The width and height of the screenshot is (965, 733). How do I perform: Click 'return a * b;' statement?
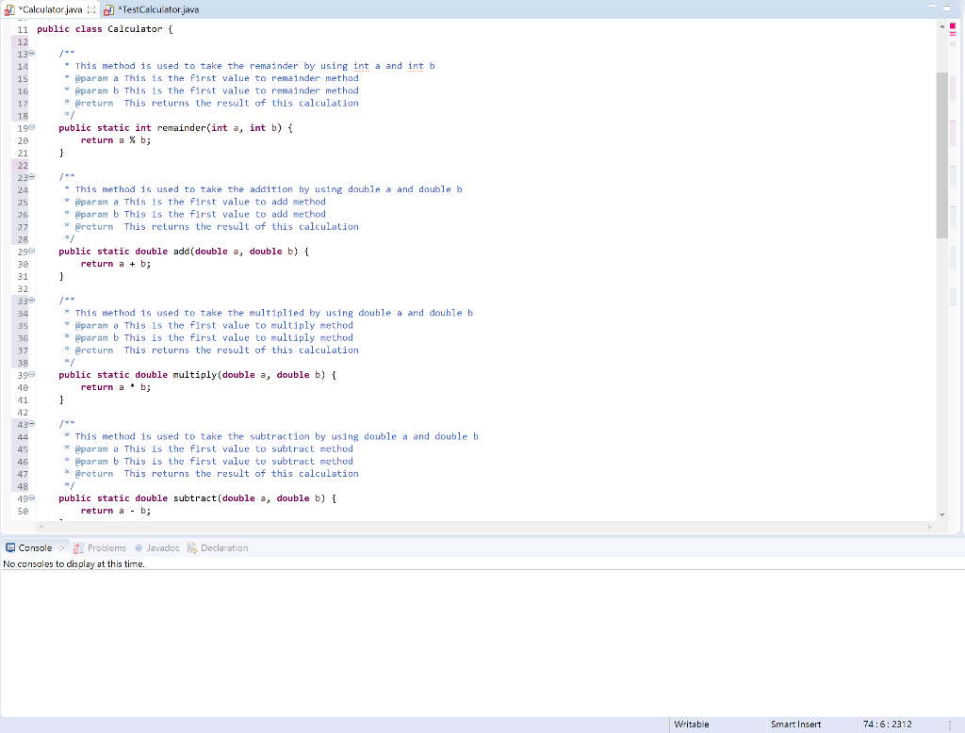[x=116, y=387]
